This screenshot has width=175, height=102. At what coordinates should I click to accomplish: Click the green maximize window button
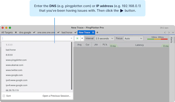pyautogui.click(x=10, y=28)
